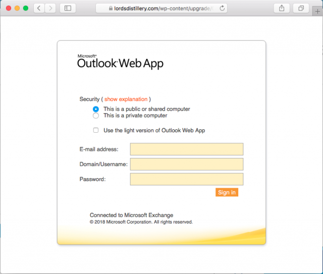This screenshot has height=274, width=323.
Task: Open the 'show explanation' link
Action: point(126,99)
